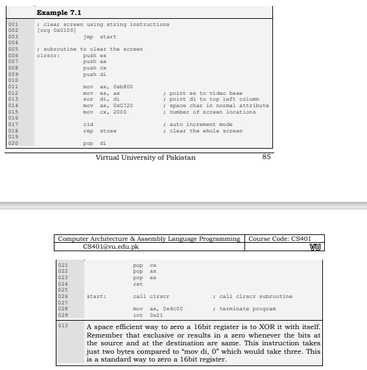
Task: Click comment 'auto increment mode'
Action: point(198,125)
